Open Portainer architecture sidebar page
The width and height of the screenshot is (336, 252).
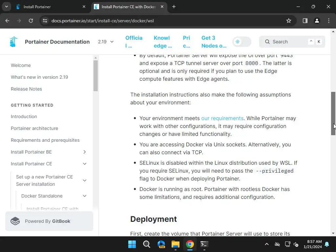point(34,128)
